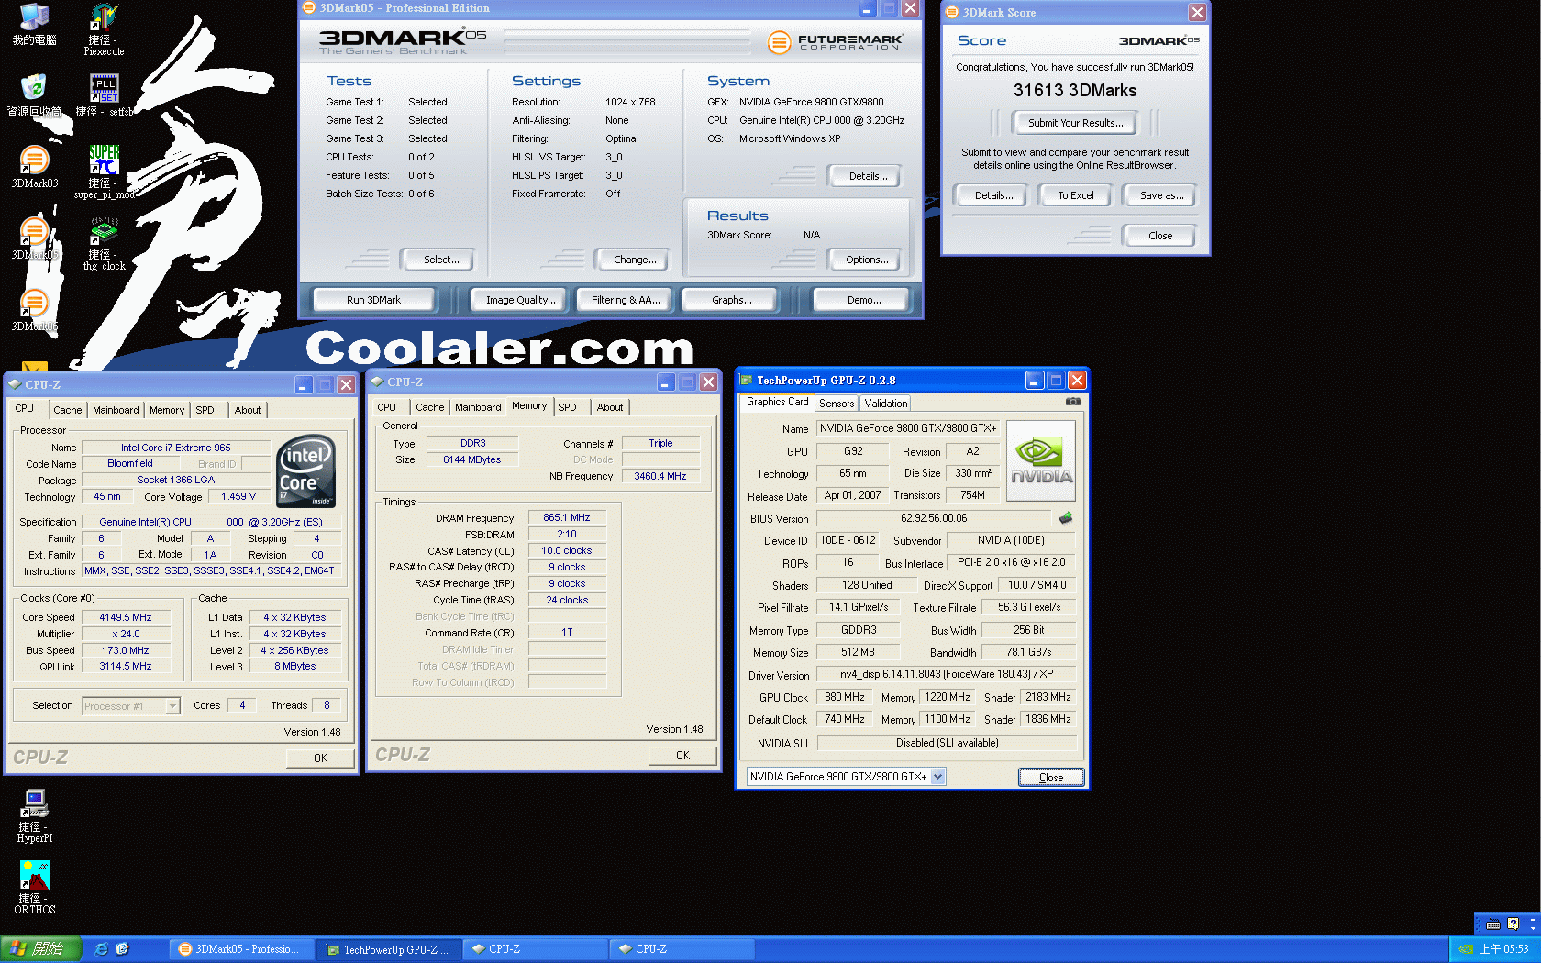
Task: Click Close button in GPU-Z
Action: (1051, 777)
